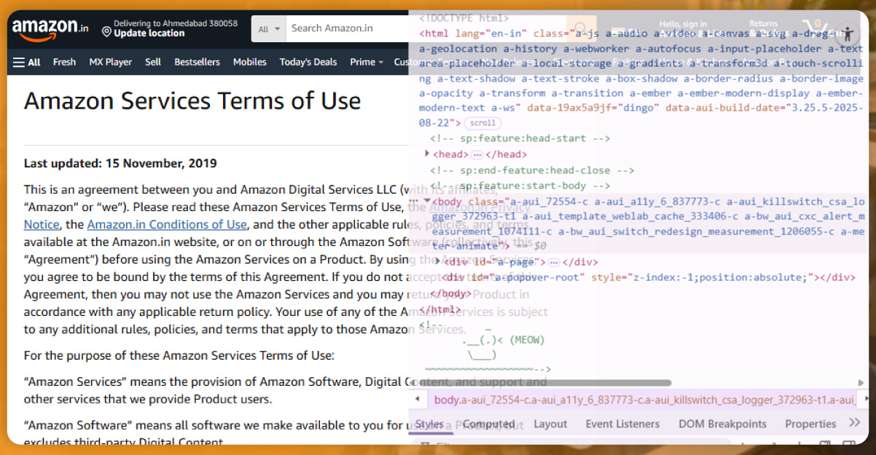The width and height of the screenshot is (876, 455).
Task: Select the DOM Breakpoints tab
Action: pos(721,424)
